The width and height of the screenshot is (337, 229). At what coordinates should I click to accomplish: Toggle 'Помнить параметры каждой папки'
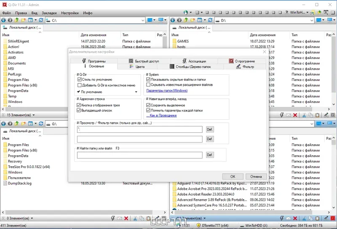(x=148, y=110)
